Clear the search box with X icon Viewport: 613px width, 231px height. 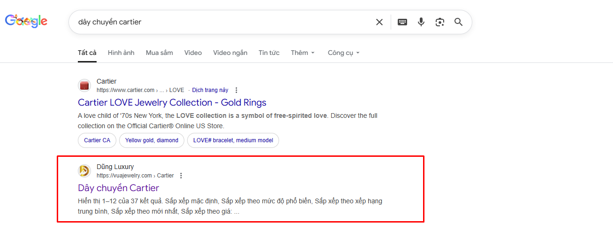pos(379,22)
